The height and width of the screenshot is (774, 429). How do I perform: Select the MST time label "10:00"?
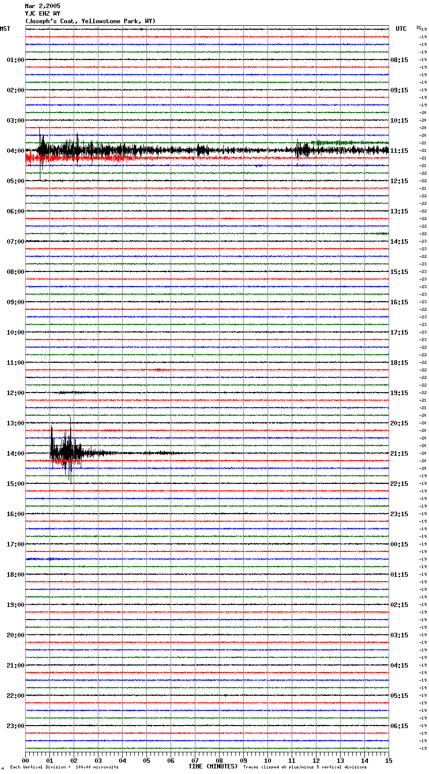[x=16, y=333]
